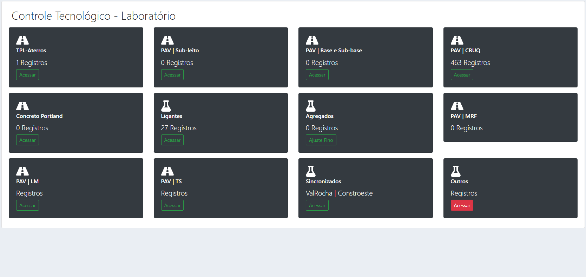586x277 pixels.
Task: Click the flask icon above Ligantes
Action: point(166,106)
